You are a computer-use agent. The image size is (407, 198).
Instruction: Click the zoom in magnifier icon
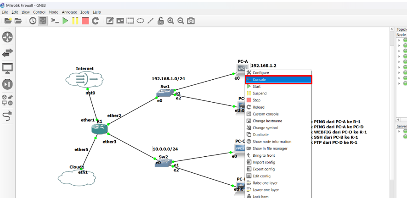(170, 21)
